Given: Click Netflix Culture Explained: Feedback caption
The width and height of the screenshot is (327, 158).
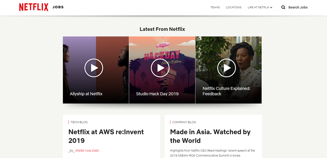Looking at the screenshot, I should (x=226, y=91).
